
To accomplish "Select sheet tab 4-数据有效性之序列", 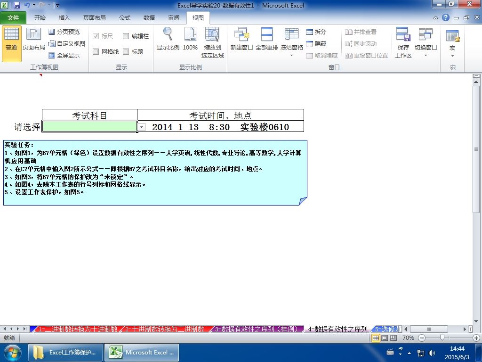I will (x=337, y=329).
